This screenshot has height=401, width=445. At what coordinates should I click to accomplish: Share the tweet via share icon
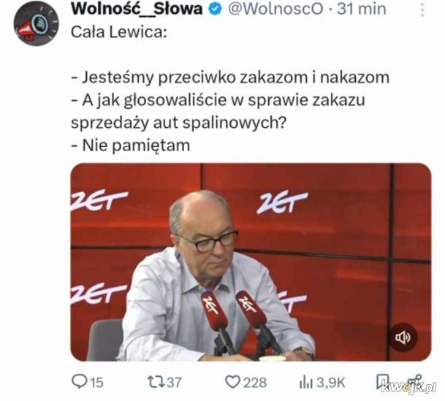pyautogui.click(x=414, y=381)
